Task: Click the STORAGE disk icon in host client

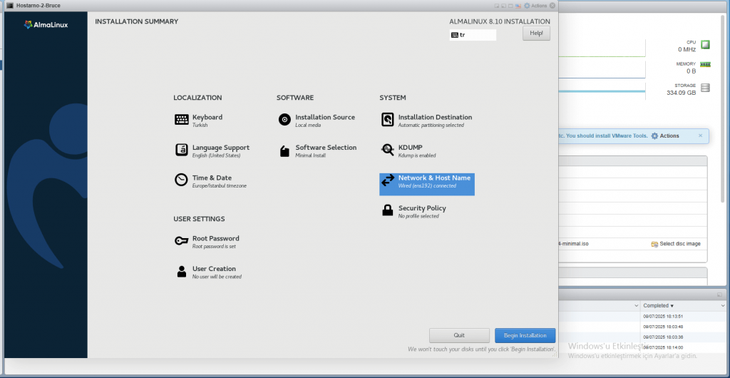Action: coord(705,88)
